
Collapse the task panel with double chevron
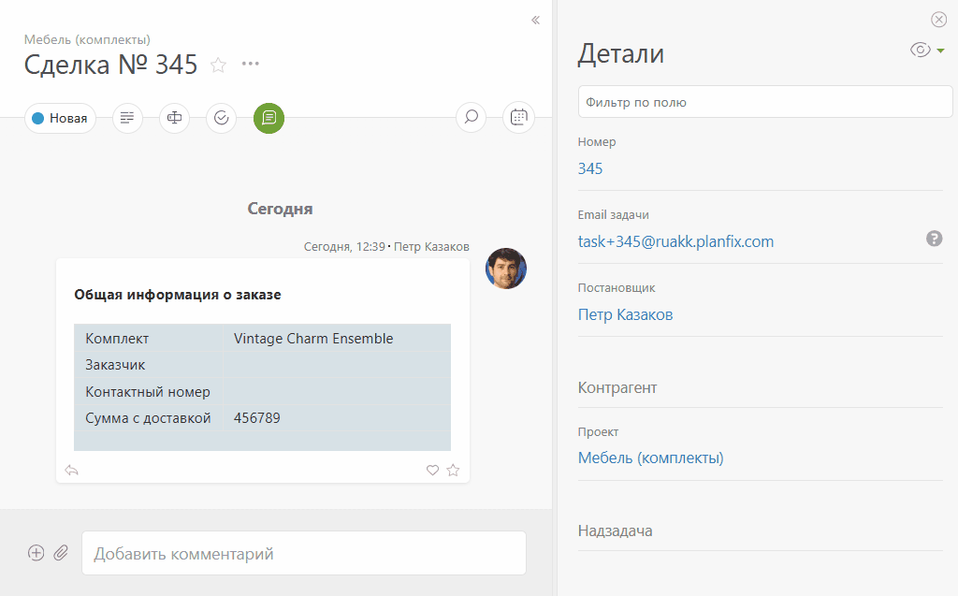535,20
